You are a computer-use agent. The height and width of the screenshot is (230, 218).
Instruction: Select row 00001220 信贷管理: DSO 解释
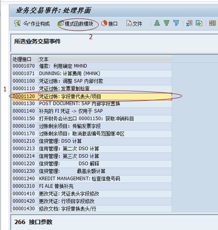pos(92,164)
